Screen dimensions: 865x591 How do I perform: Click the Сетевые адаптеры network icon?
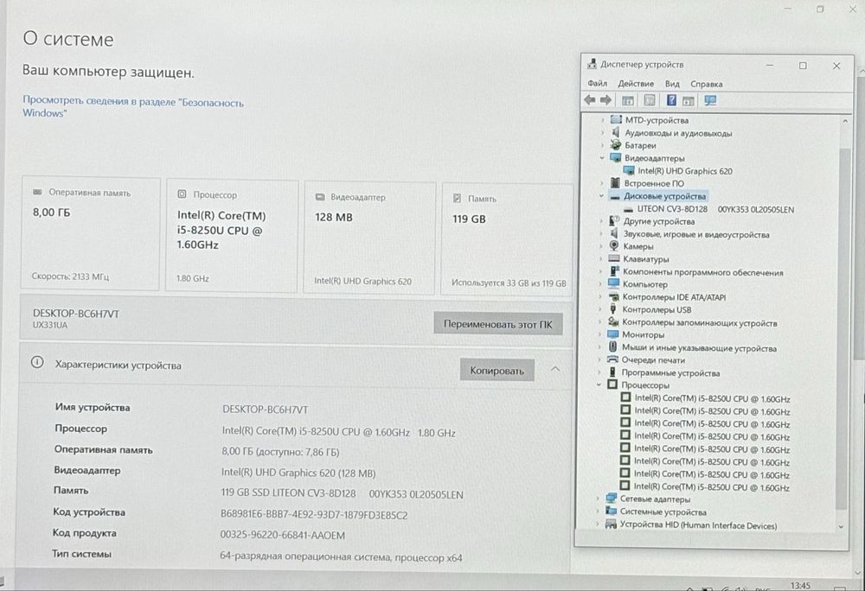coord(611,499)
